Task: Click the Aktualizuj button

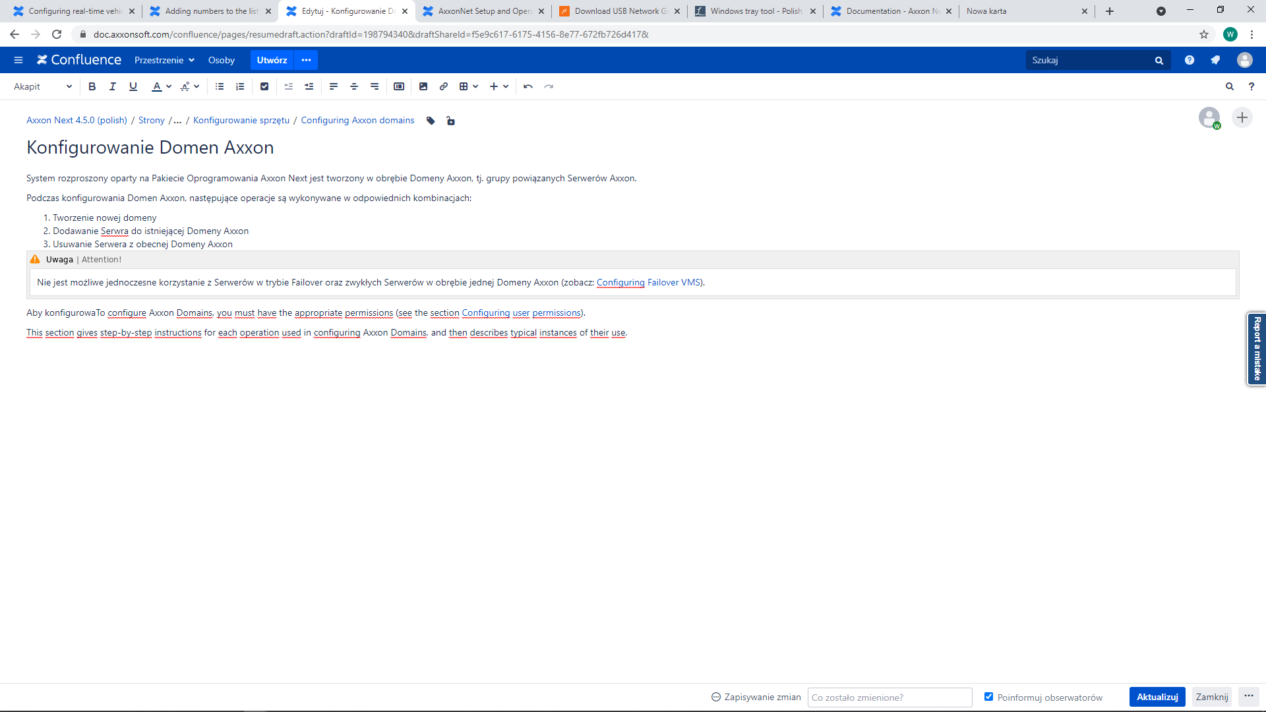Action: [1157, 697]
